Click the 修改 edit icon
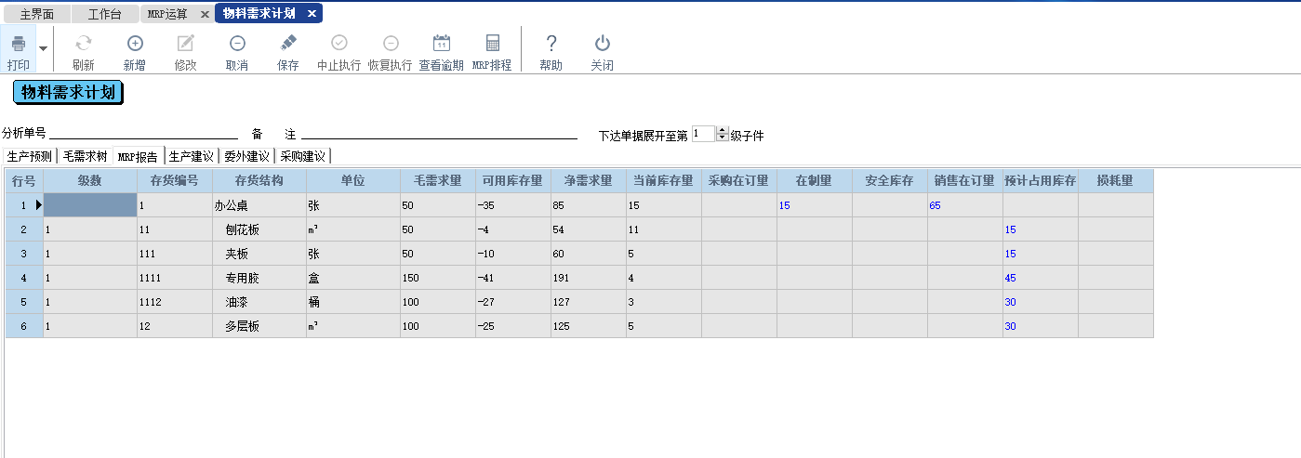Image resolution: width=1301 pixels, height=458 pixels. 186,43
